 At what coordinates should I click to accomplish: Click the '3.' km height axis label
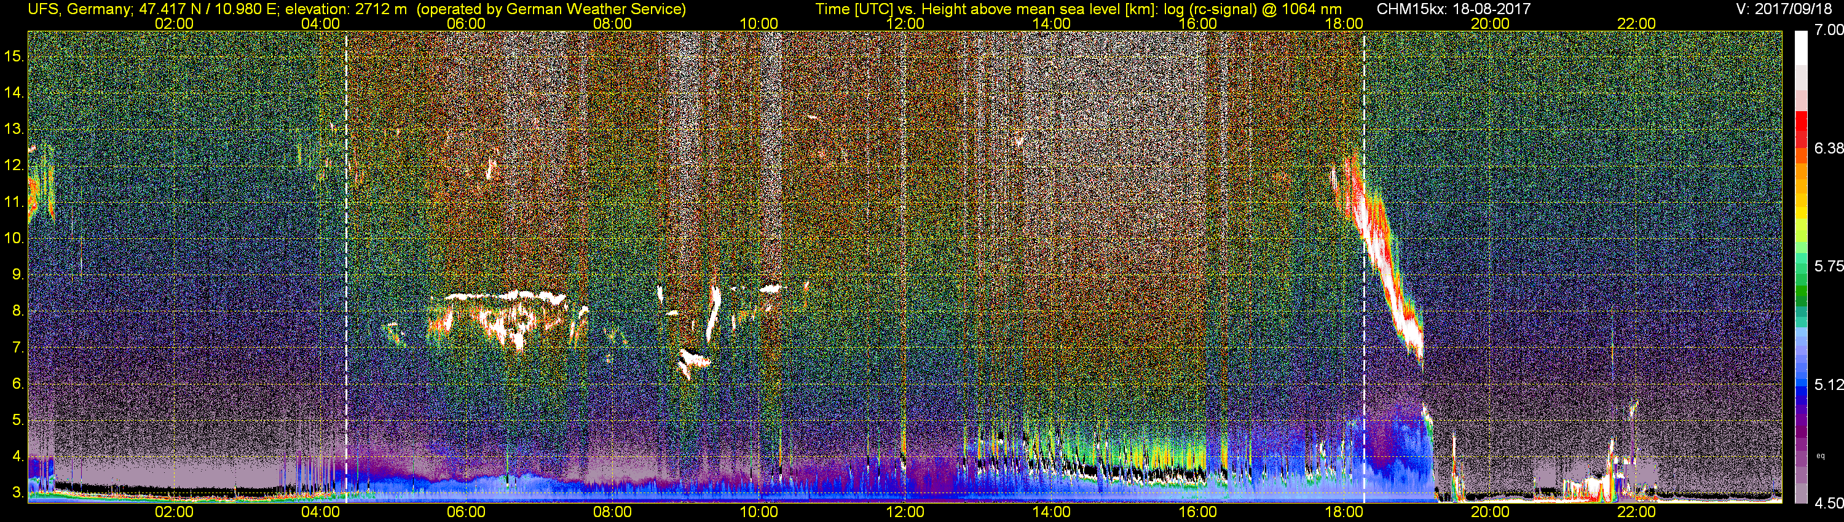click(x=18, y=493)
